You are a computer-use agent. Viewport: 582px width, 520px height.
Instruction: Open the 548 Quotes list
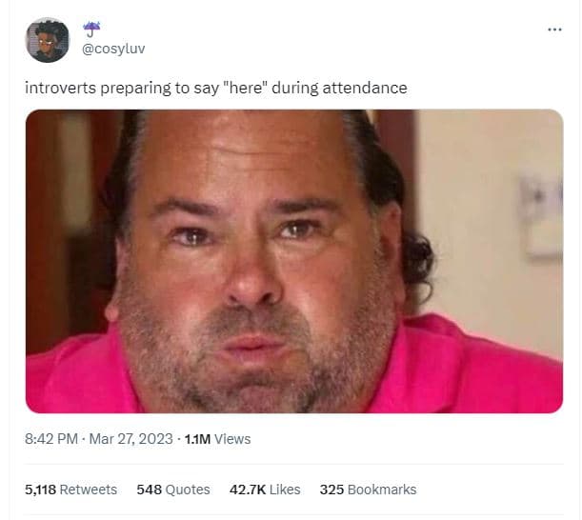[173, 490]
